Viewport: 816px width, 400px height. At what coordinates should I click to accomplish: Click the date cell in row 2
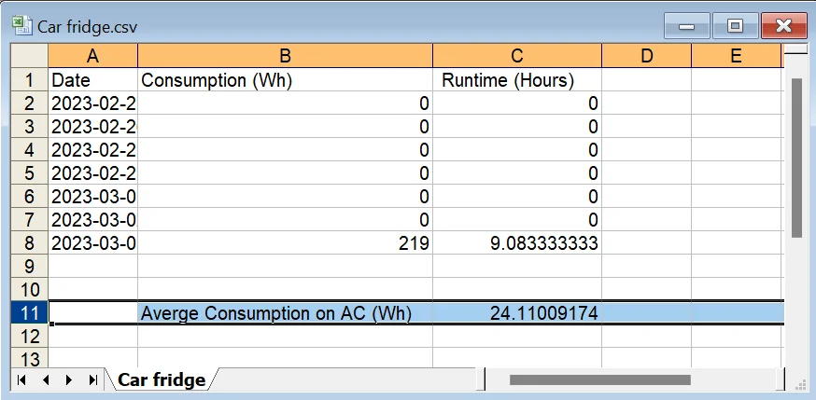pyautogui.click(x=92, y=103)
